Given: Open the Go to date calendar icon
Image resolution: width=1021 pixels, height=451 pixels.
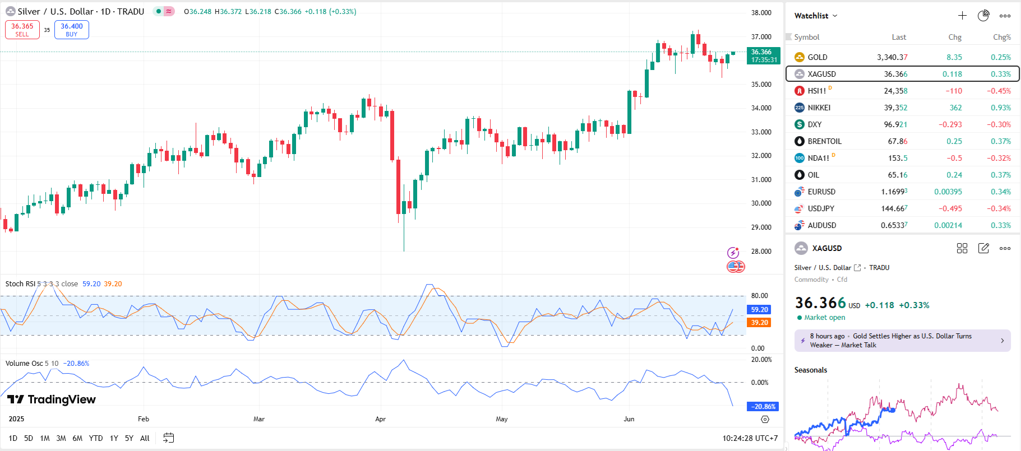Looking at the screenshot, I should (168, 438).
